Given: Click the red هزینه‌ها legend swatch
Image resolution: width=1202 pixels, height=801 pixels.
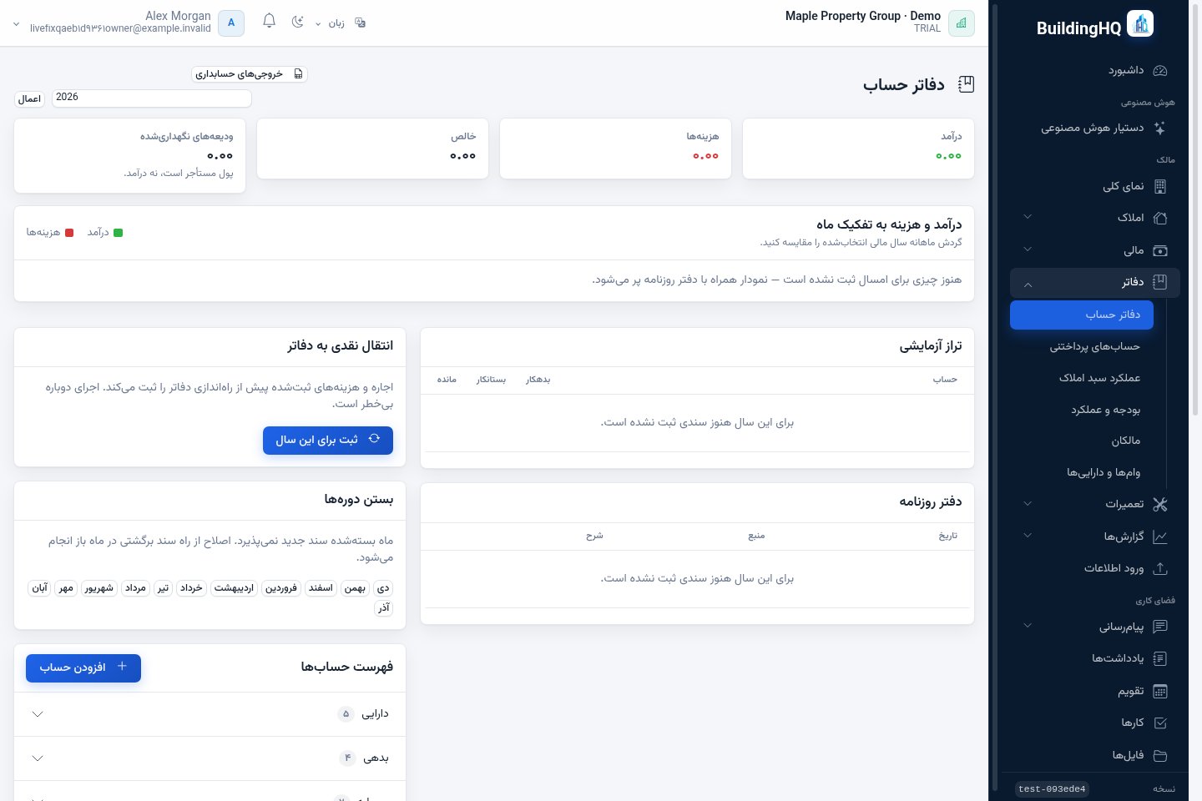Looking at the screenshot, I should tap(69, 233).
